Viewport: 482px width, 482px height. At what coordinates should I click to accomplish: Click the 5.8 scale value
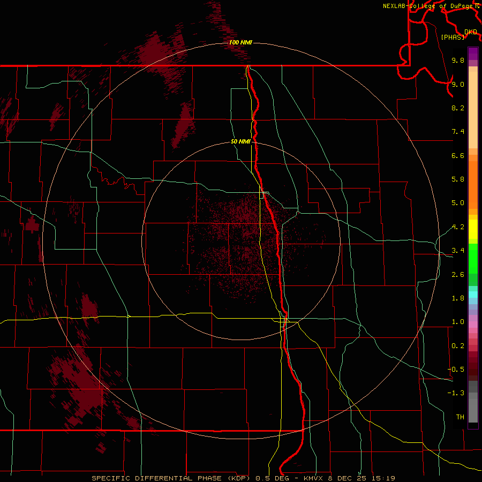click(x=458, y=179)
